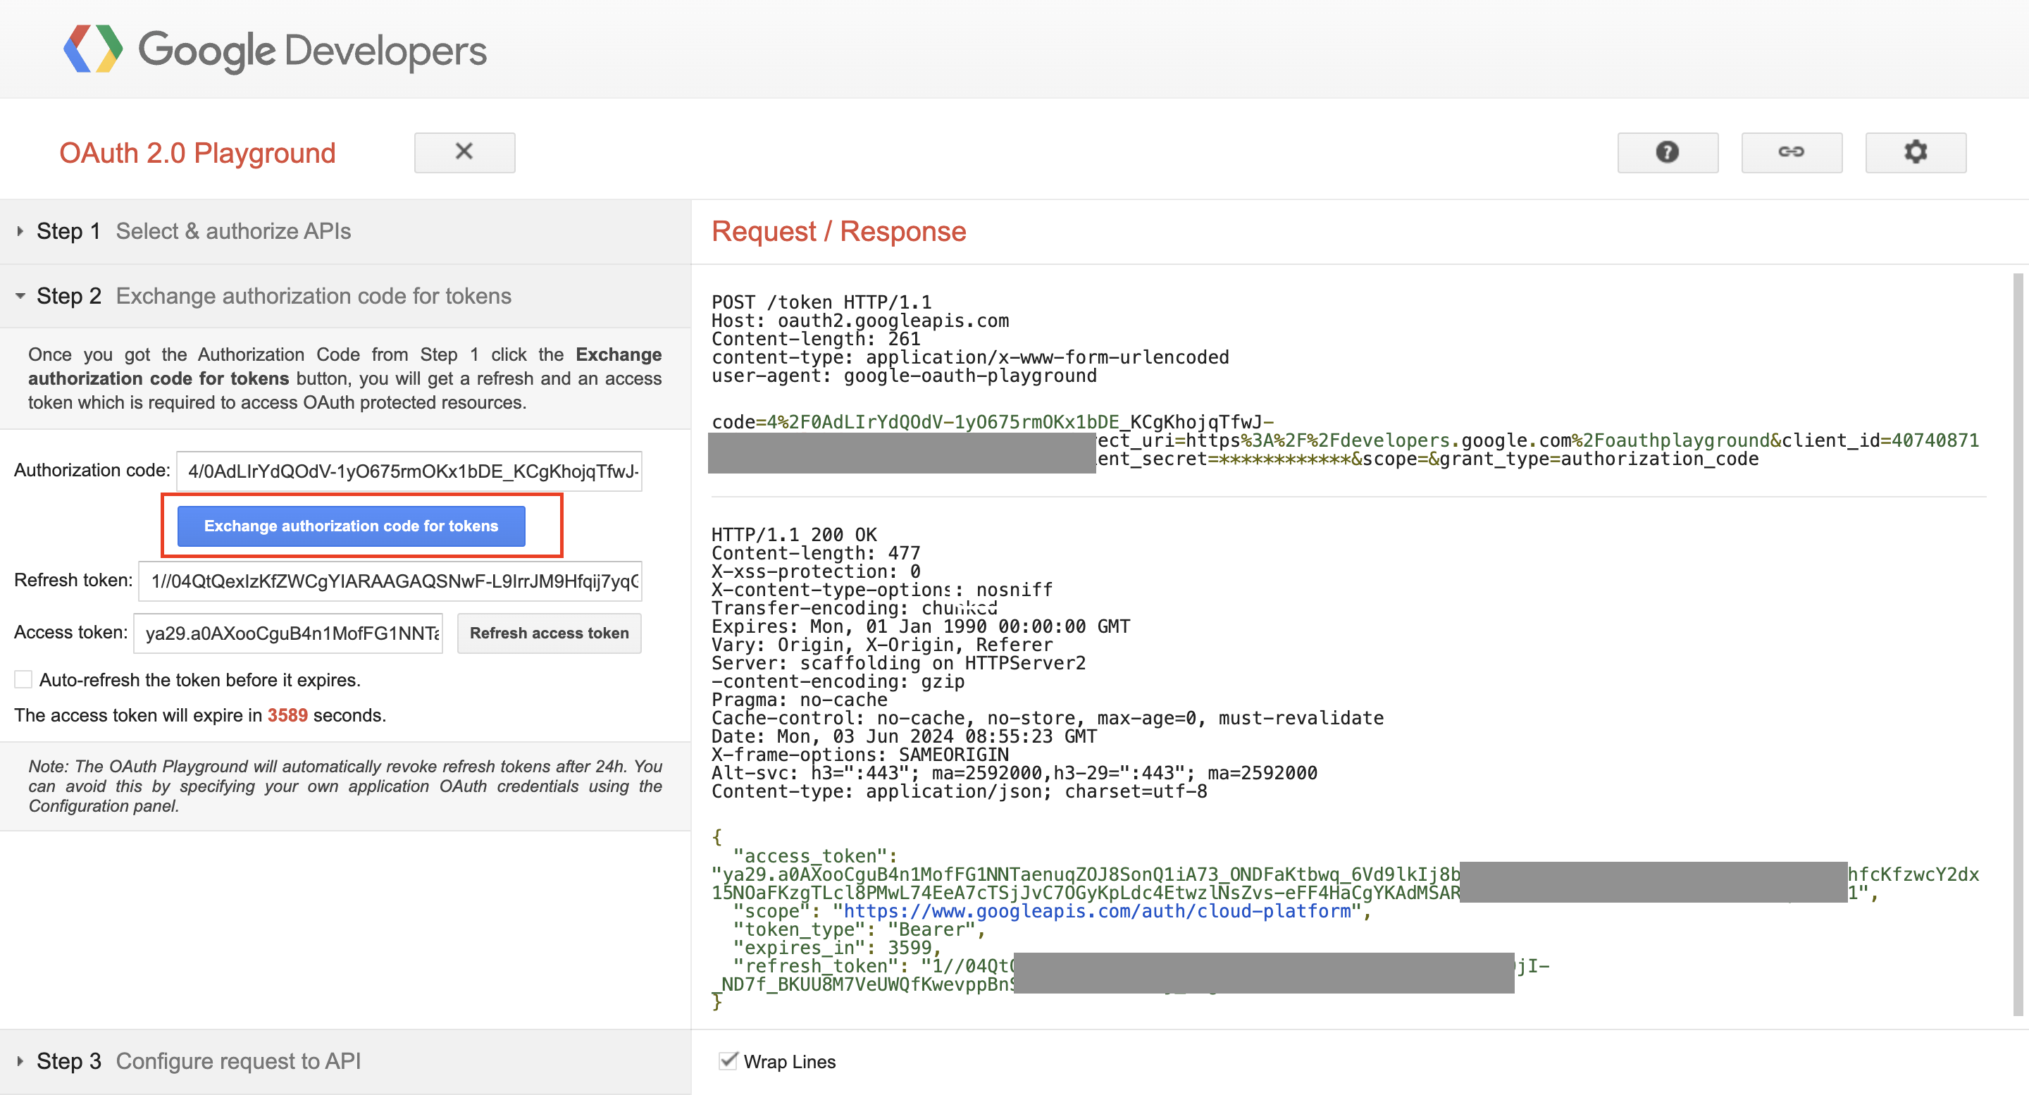Screen dimensions: 2029x1095
Task: Open the settings gear configuration
Action: click(1915, 152)
